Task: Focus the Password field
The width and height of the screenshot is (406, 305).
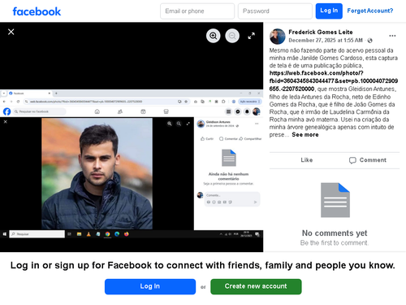Action: tap(275, 11)
